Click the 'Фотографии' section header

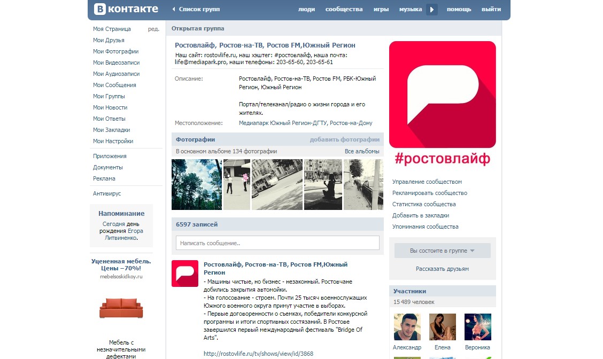(x=195, y=139)
